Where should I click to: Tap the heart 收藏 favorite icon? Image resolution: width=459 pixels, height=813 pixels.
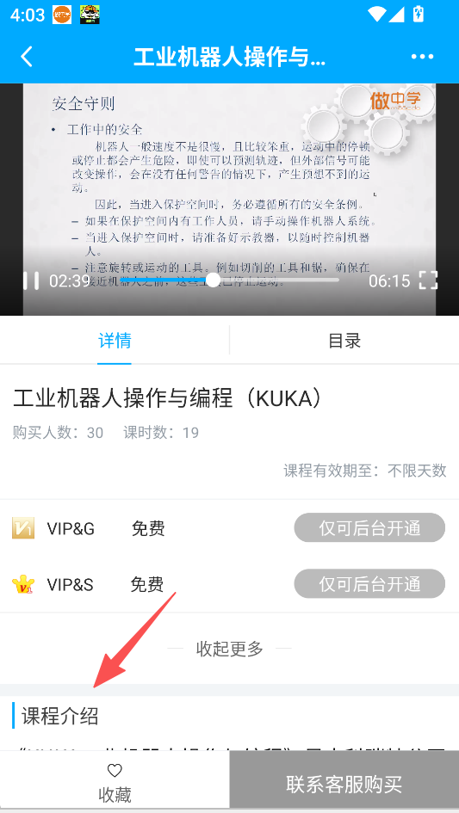coord(115,771)
